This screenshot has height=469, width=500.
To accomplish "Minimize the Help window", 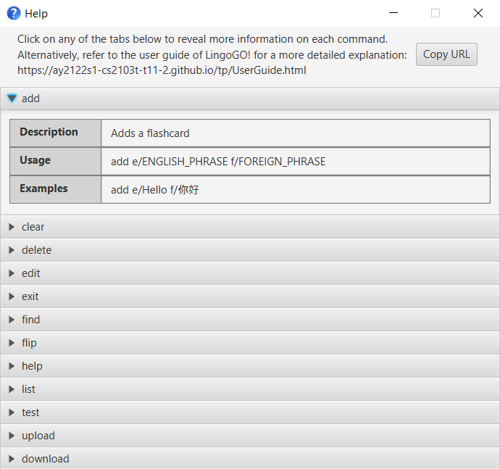I will pyautogui.click(x=393, y=13).
